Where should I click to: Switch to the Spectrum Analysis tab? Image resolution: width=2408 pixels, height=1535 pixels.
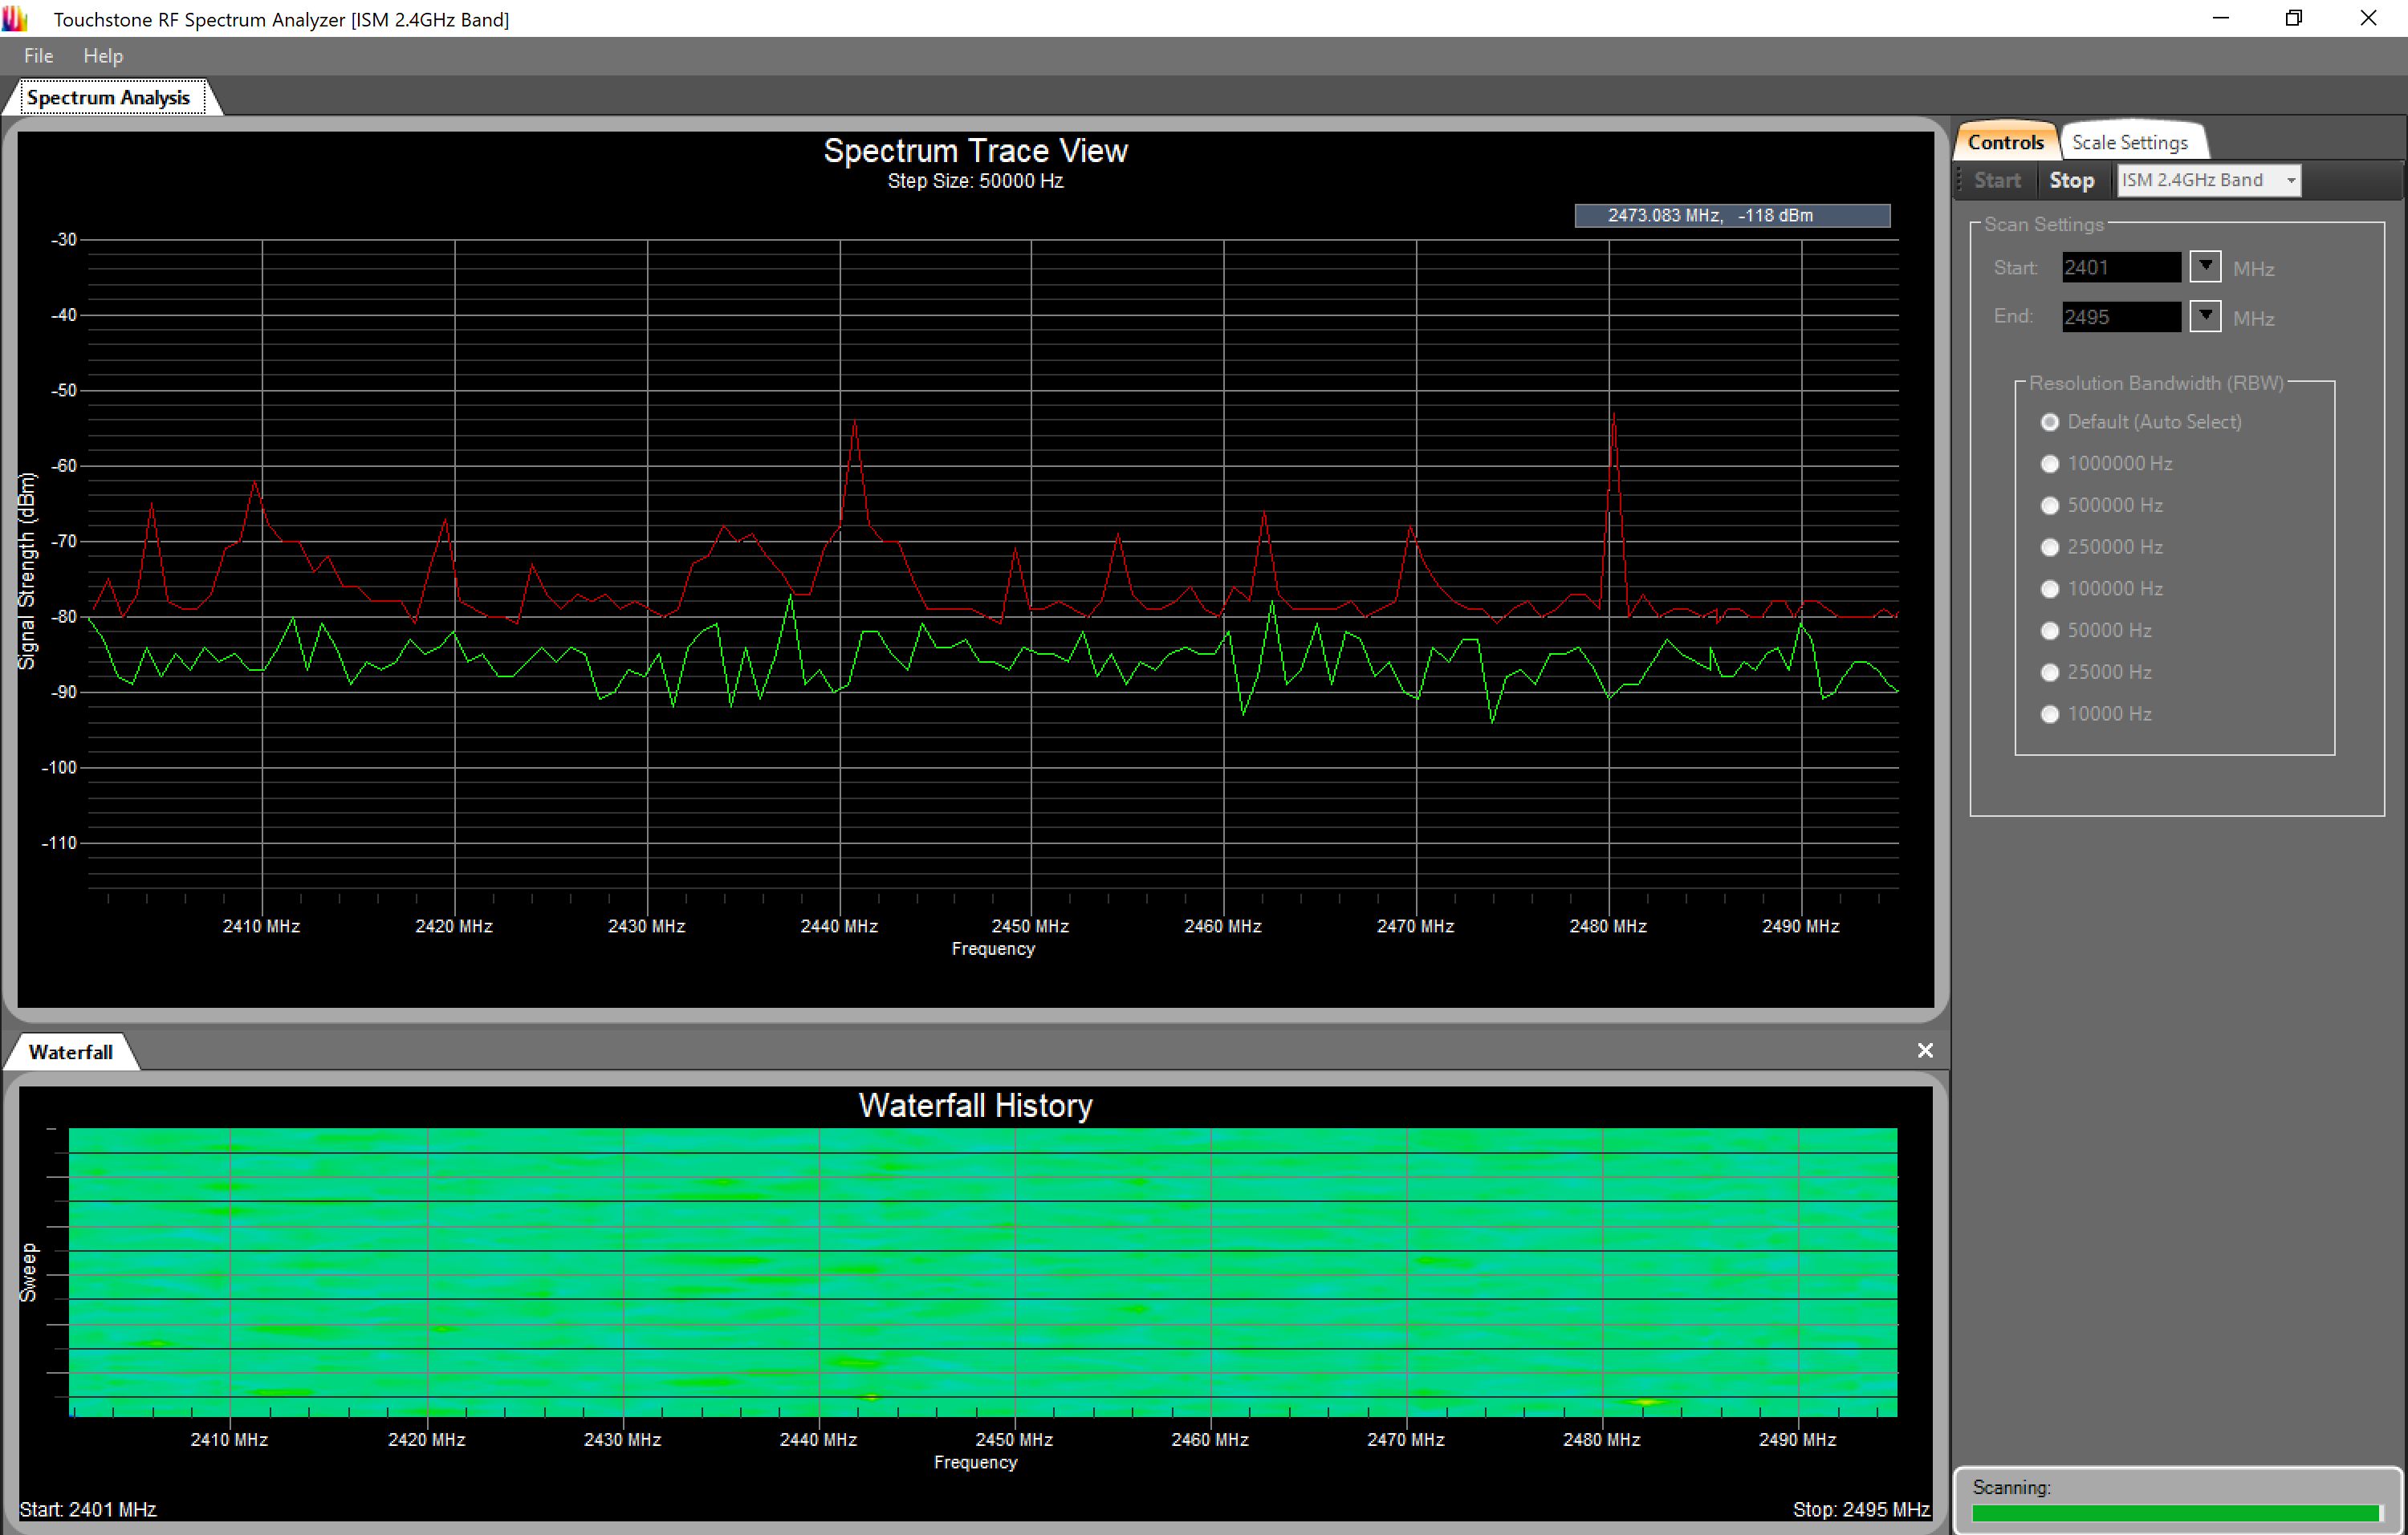click(x=109, y=97)
